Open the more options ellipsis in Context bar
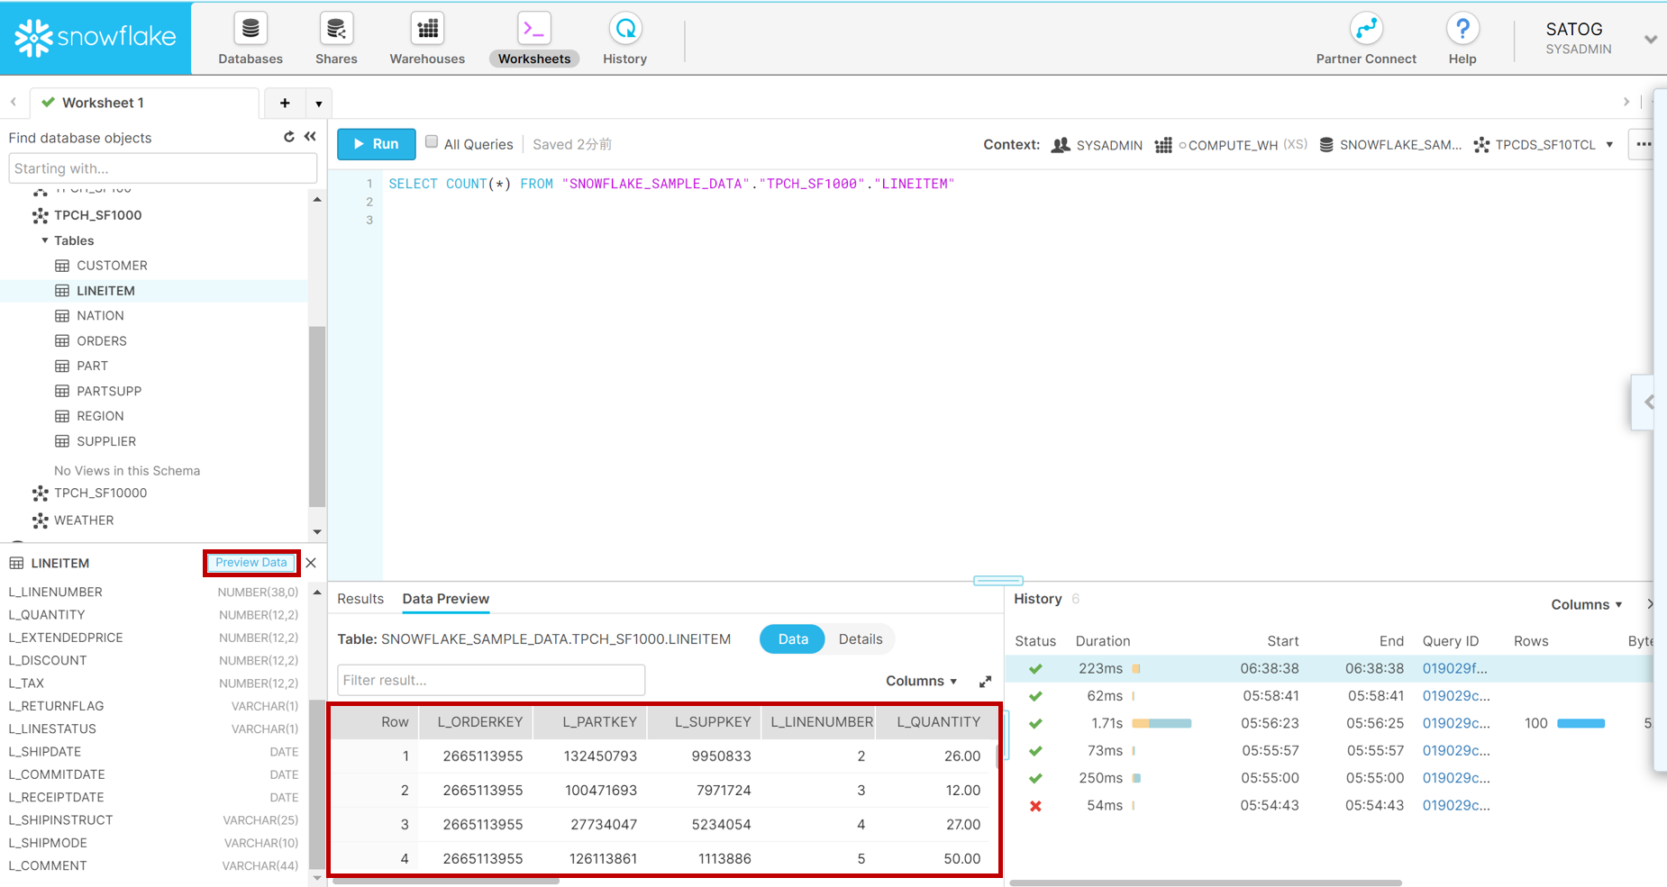This screenshot has width=1667, height=887. 1644,144
